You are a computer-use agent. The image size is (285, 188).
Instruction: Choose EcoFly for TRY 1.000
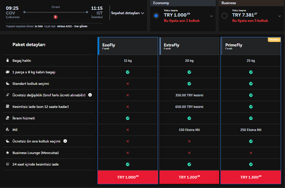pos(128,177)
